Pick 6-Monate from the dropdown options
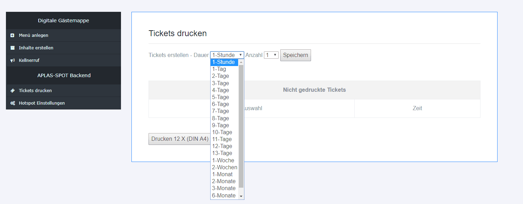Image resolution: width=523 pixels, height=204 pixels. (224, 195)
